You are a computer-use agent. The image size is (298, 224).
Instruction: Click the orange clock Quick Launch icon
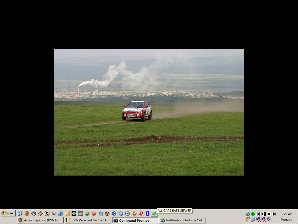point(67,213)
